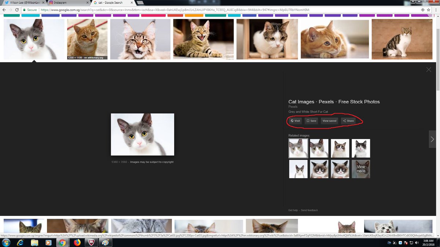Click the View more related images thumbnail
Screen dimensions: 440x247
tap(360, 169)
